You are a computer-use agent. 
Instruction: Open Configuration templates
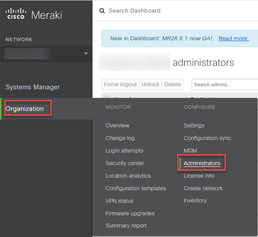click(x=136, y=188)
